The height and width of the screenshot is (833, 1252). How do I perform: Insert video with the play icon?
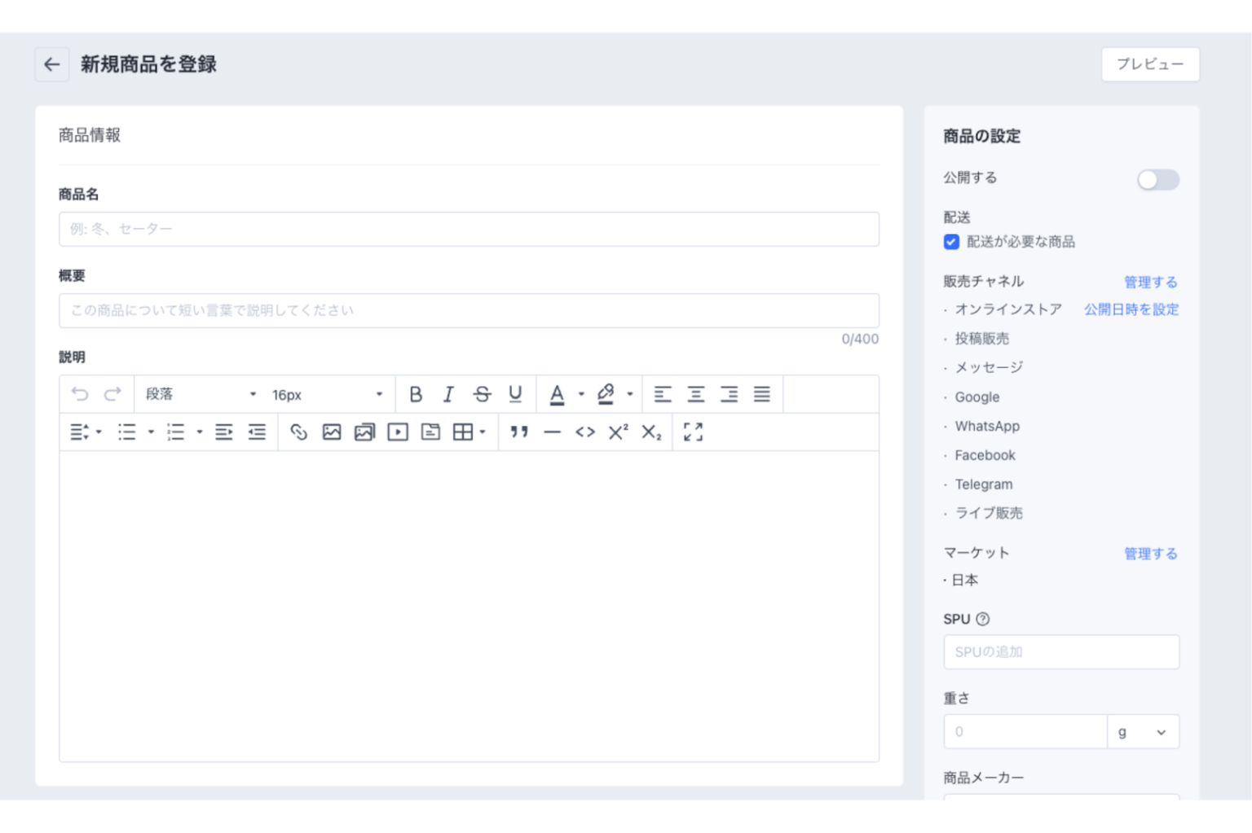pyautogui.click(x=398, y=432)
